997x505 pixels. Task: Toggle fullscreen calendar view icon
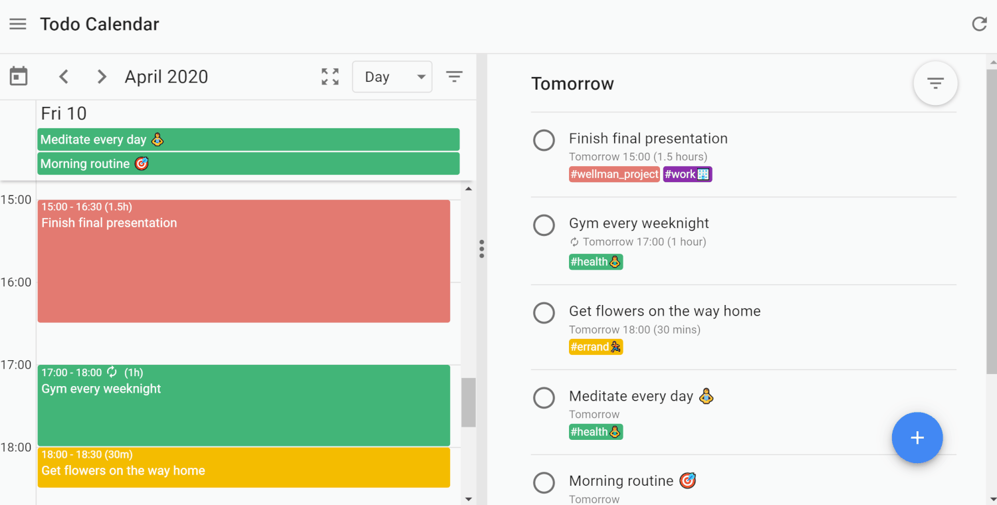[x=330, y=76]
